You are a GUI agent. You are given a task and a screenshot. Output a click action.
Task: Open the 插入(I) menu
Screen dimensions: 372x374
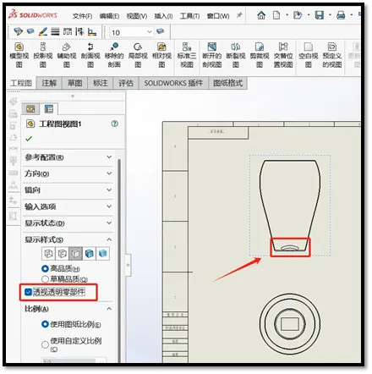[163, 16]
